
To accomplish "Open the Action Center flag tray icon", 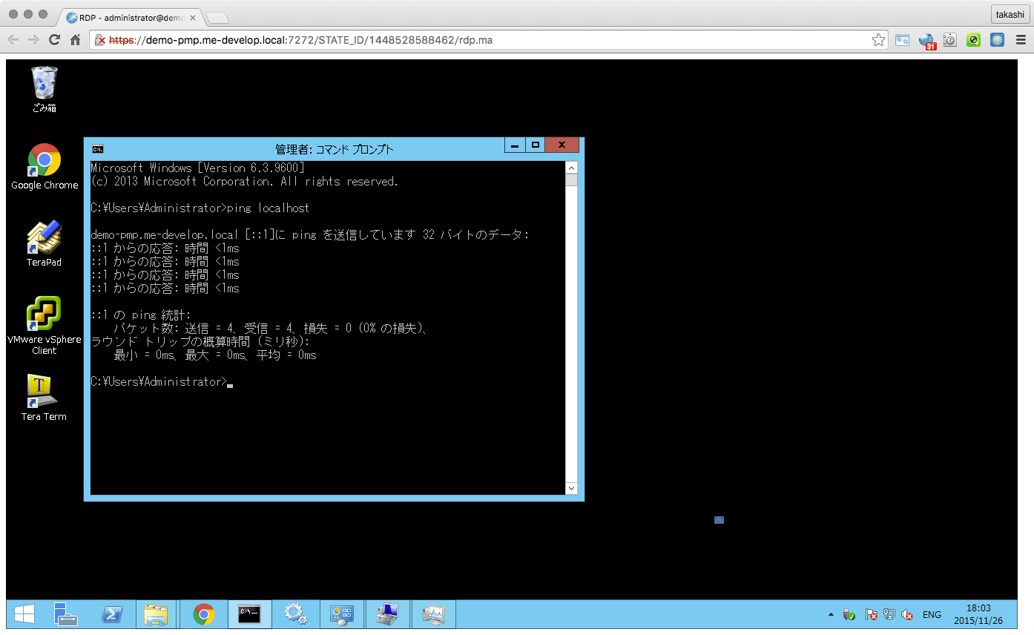I will (872, 615).
